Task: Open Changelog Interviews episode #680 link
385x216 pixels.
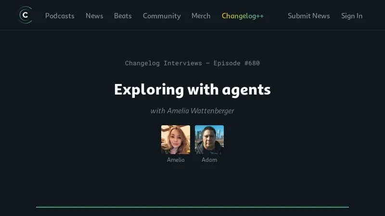Action: pos(192,63)
